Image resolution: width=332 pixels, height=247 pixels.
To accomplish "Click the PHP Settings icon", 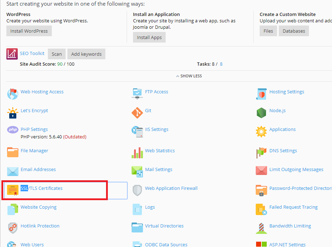I will 13,130.
